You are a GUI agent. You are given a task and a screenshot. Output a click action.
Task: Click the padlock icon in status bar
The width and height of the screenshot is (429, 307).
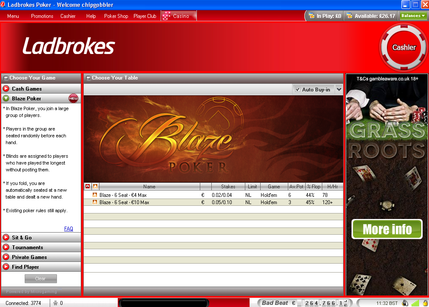pyautogui.click(x=425, y=303)
